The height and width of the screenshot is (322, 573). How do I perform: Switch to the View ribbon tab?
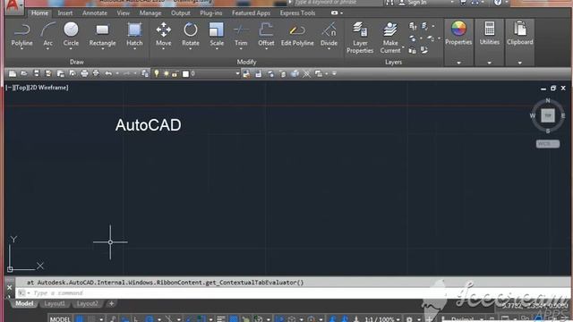pos(124,13)
